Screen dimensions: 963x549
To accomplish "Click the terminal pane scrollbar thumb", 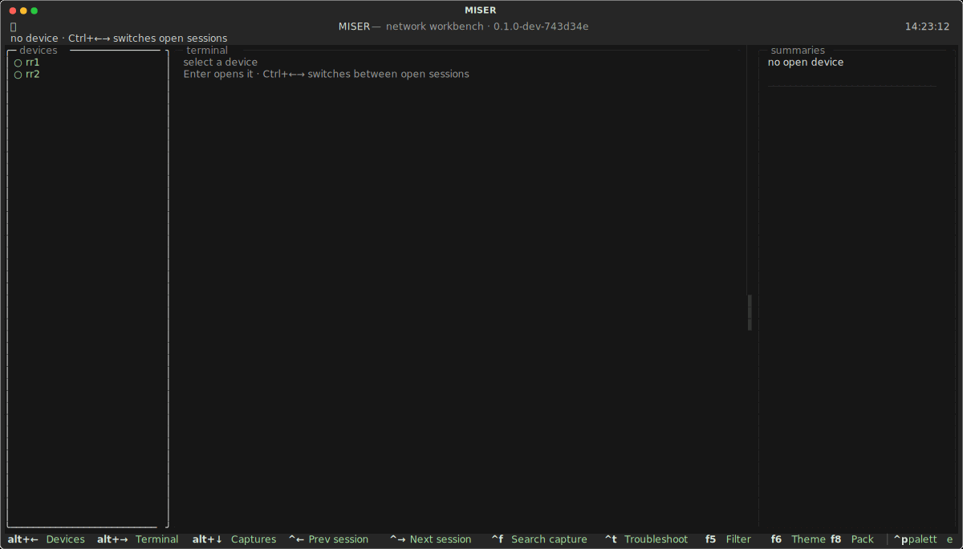I will [x=750, y=312].
